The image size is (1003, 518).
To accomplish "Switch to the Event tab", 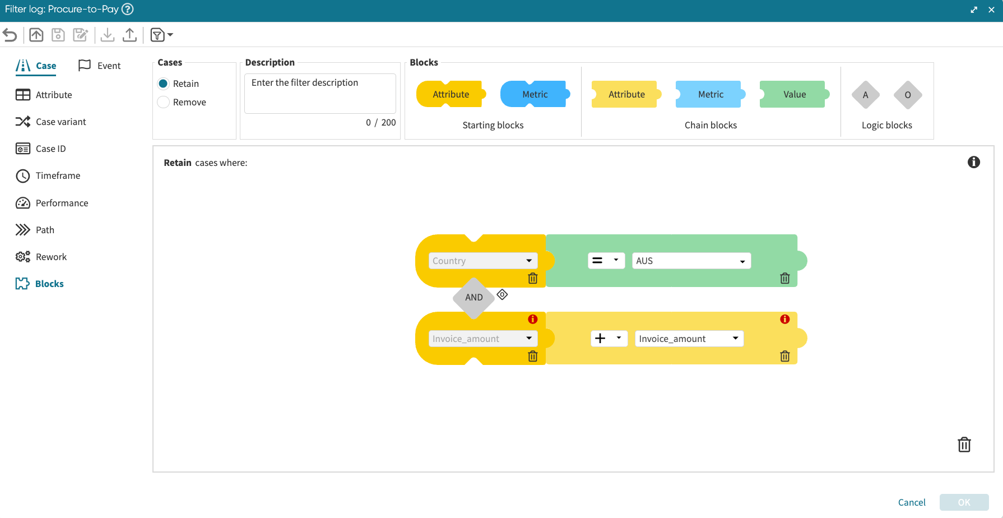I will click(x=100, y=66).
